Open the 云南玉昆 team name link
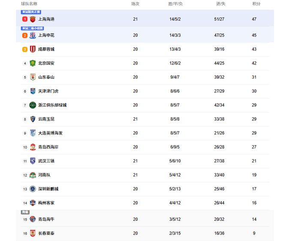This screenshot has width=283, height=241. (46, 119)
